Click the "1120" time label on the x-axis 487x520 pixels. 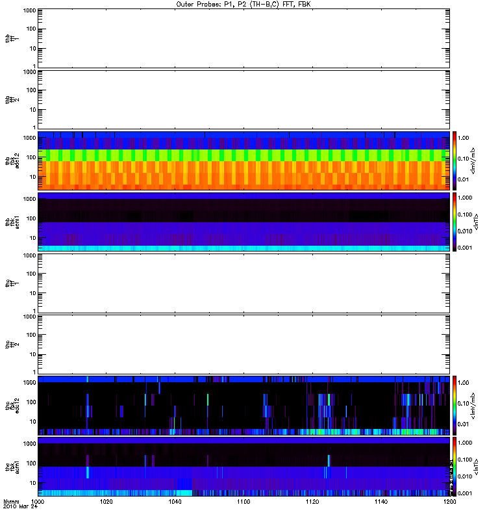click(312, 502)
